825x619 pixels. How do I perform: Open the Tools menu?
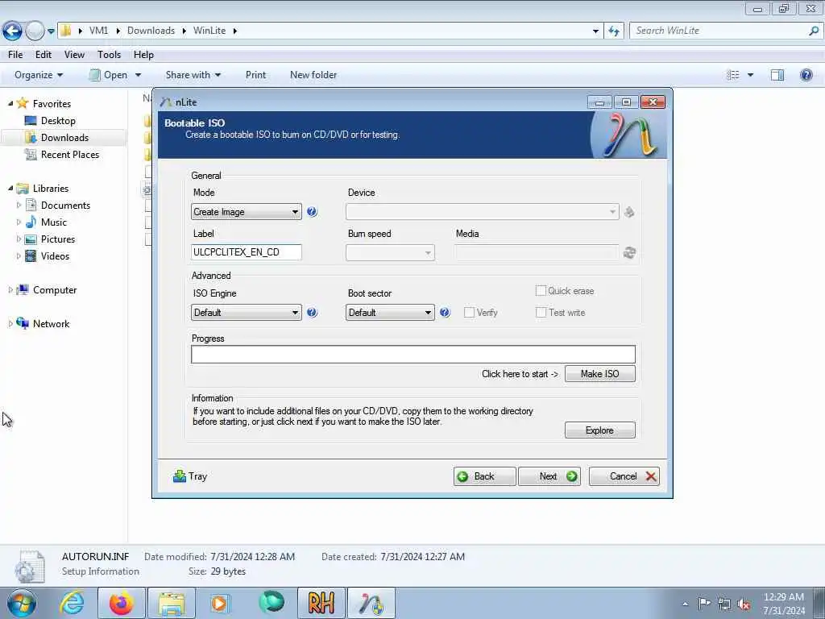pos(109,55)
